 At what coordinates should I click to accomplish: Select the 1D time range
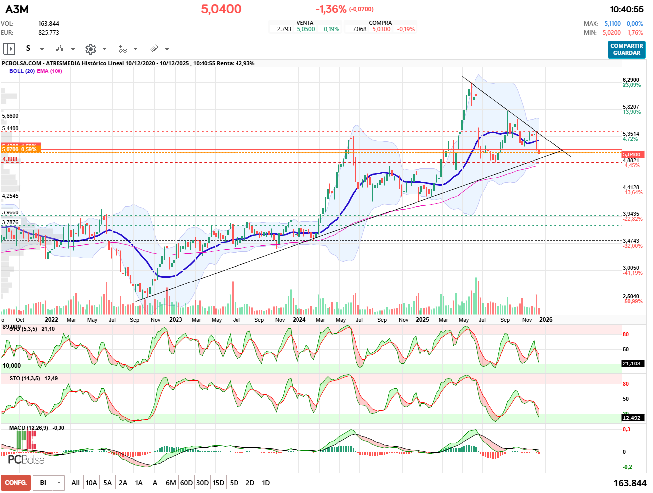(266, 483)
